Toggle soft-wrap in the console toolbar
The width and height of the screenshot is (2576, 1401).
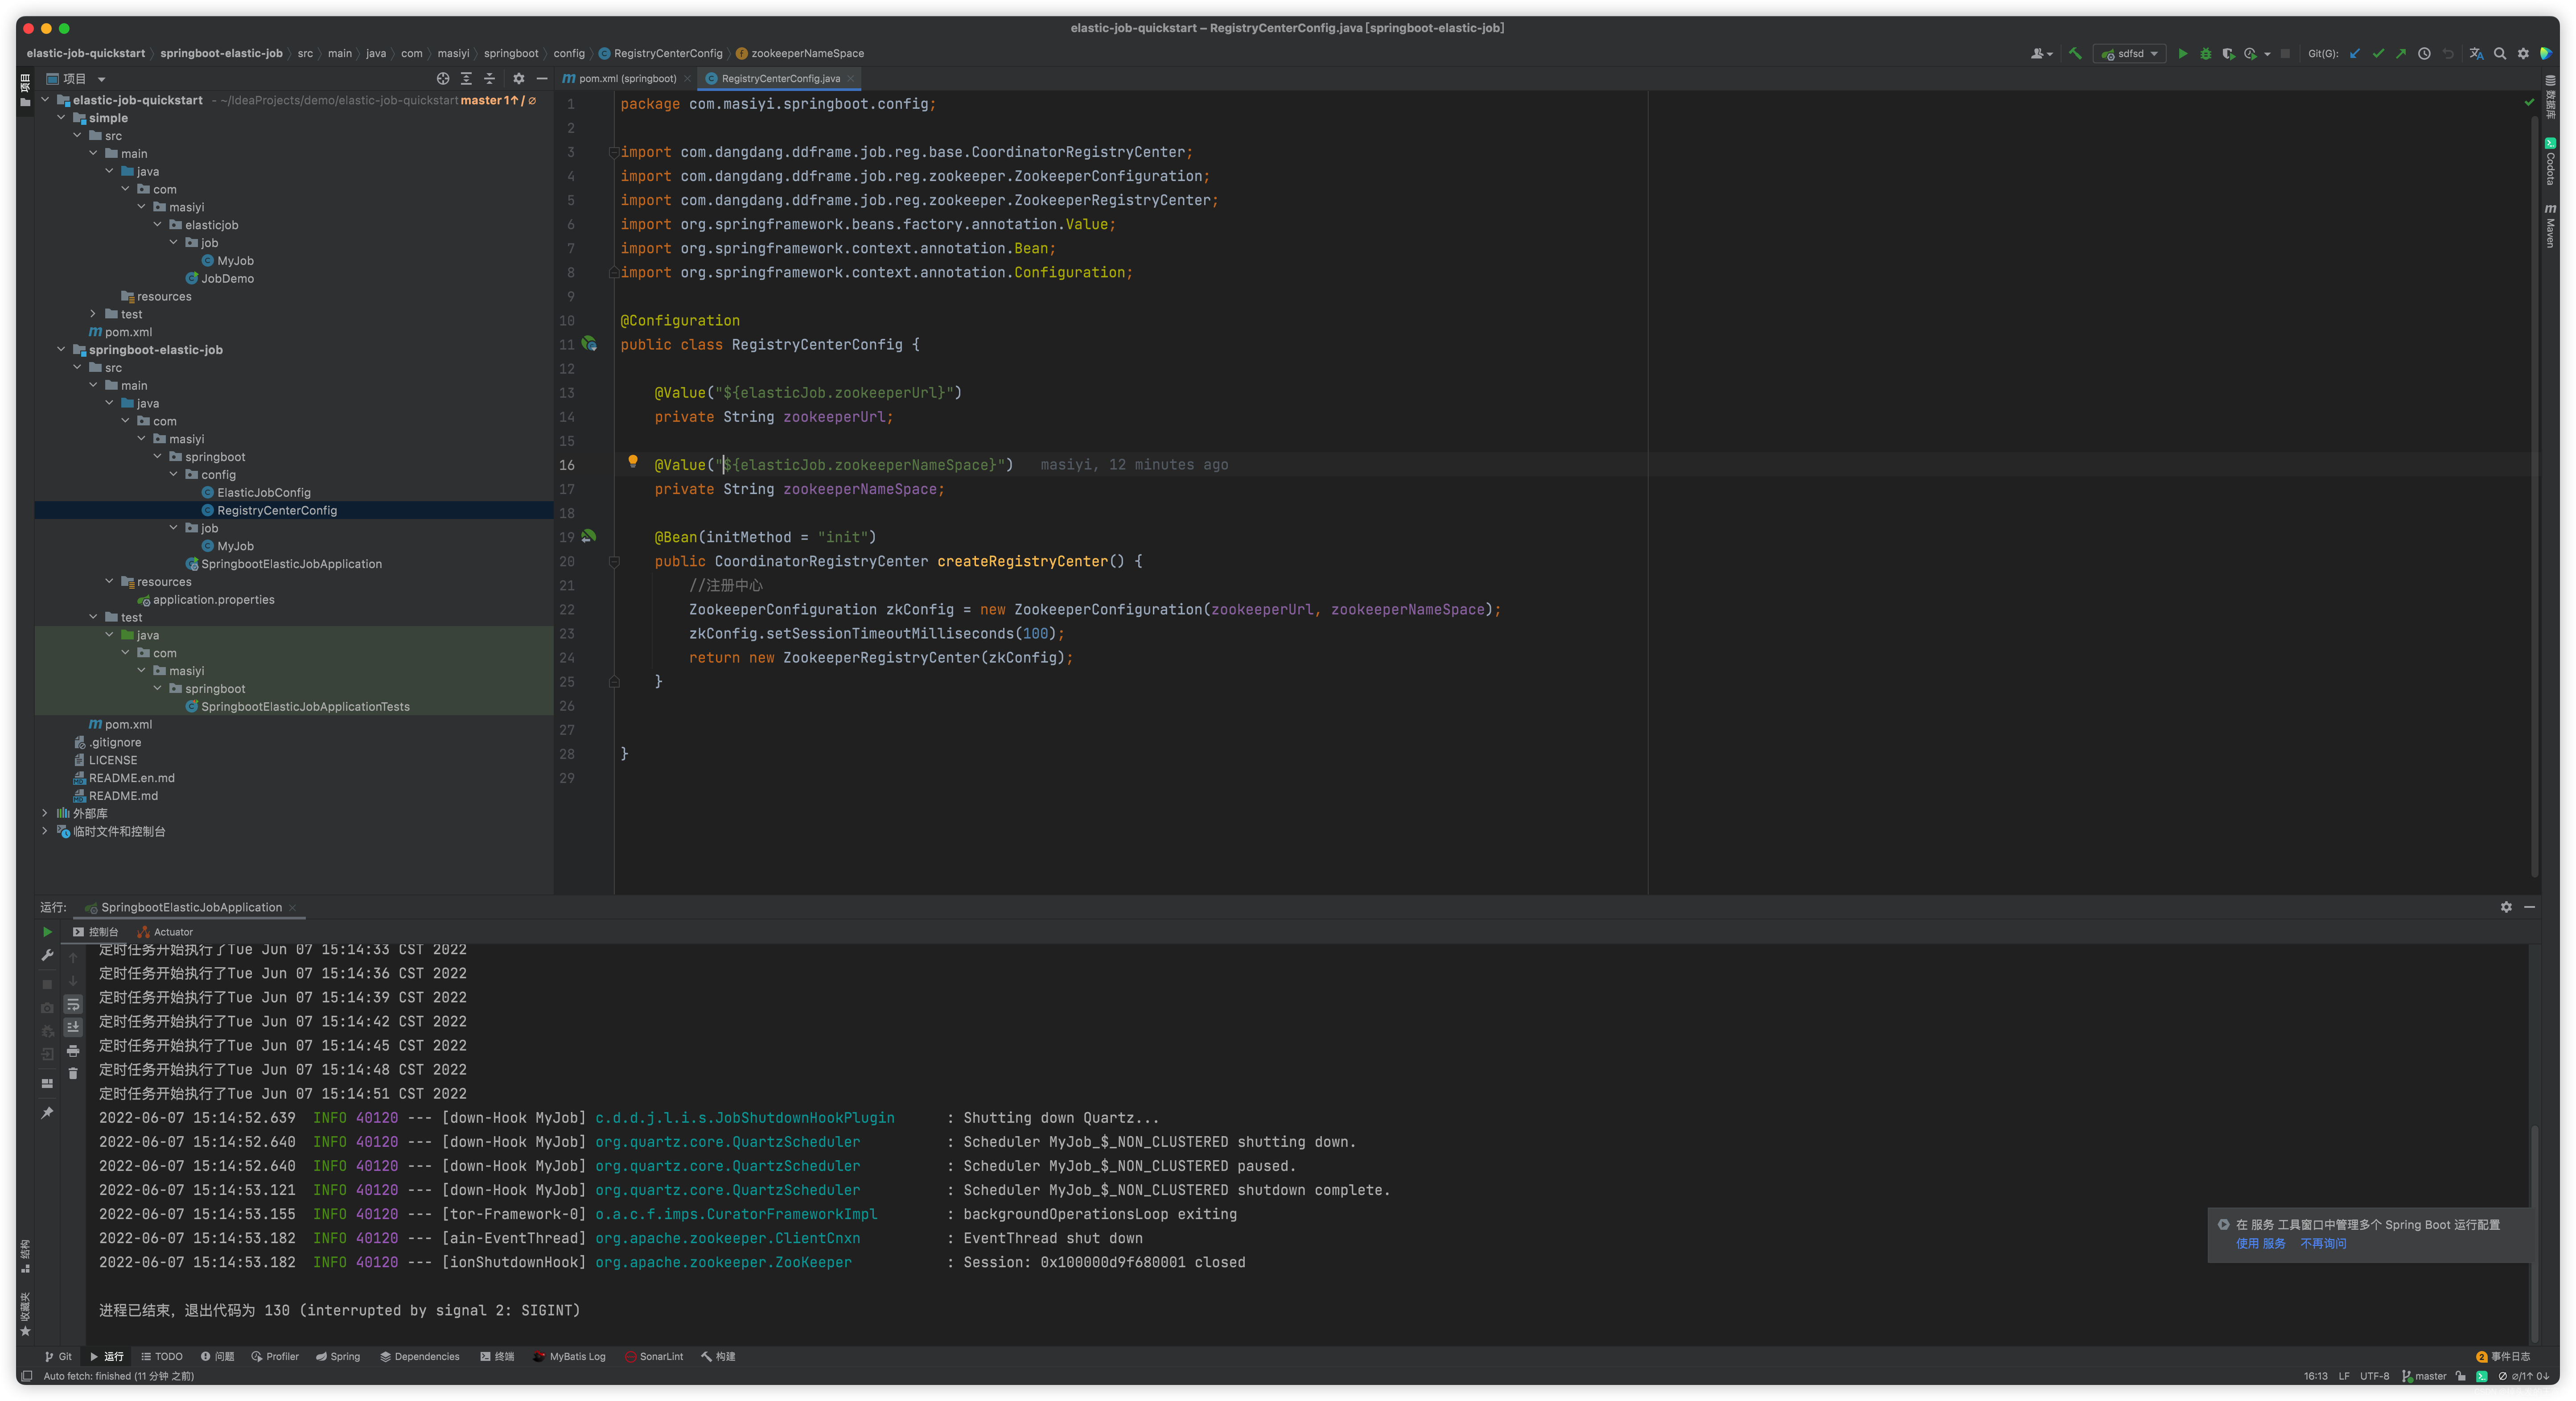coord(73,1005)
